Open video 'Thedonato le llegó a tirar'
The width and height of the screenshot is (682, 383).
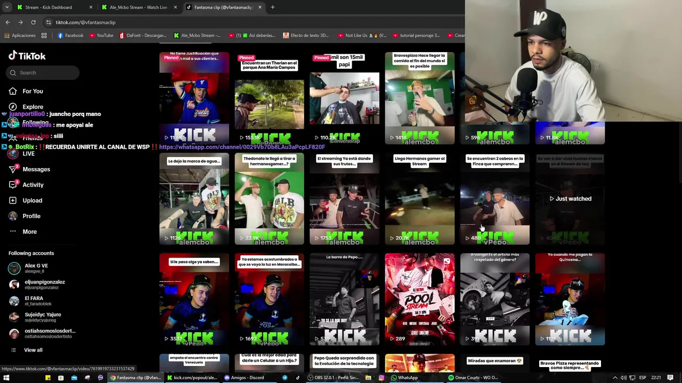[x=269, y=199]
